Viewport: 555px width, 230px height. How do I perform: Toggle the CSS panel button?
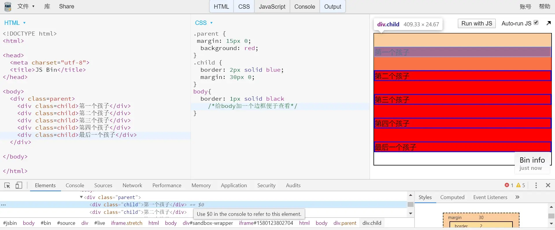click(244, 7)
